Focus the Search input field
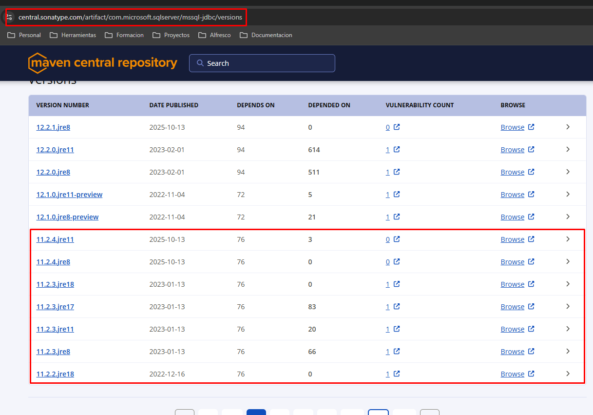This screenshot has height=415, width=593. 262,63
